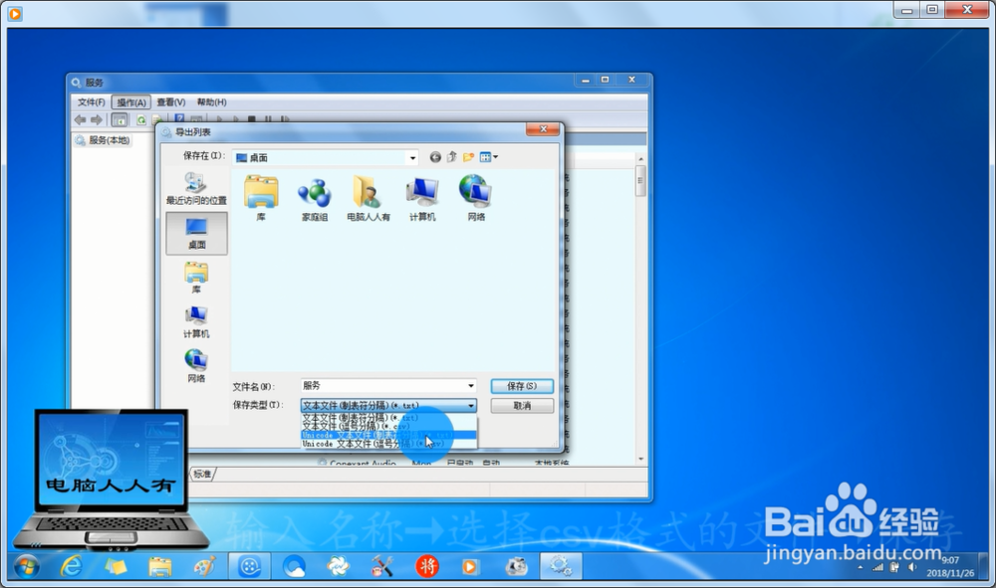Open the 文件(F) menu in Services
The height and width of the screenshot is (588, 996).
(91, 102)
